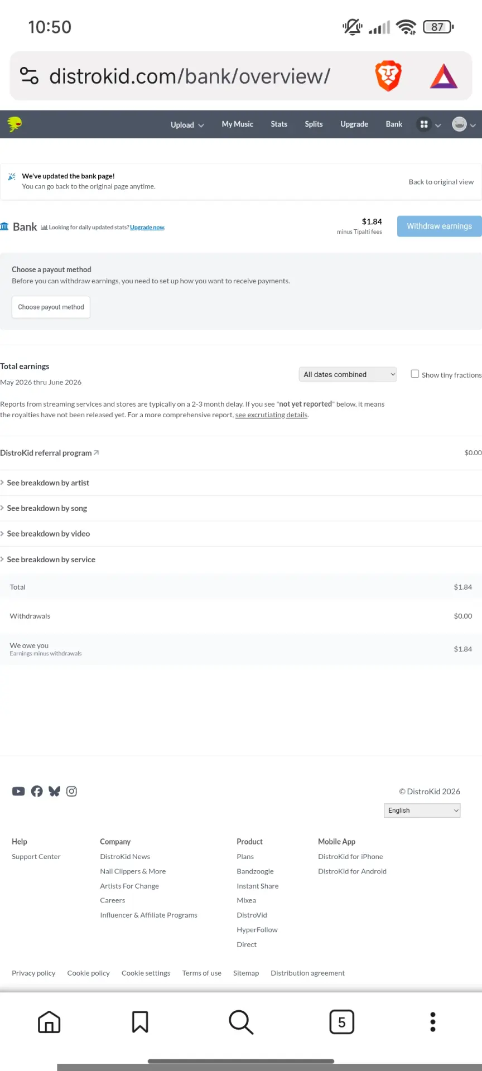Screen dimensions: 482x1071
Task: Open the Cookie settings link
Action: 146,973
